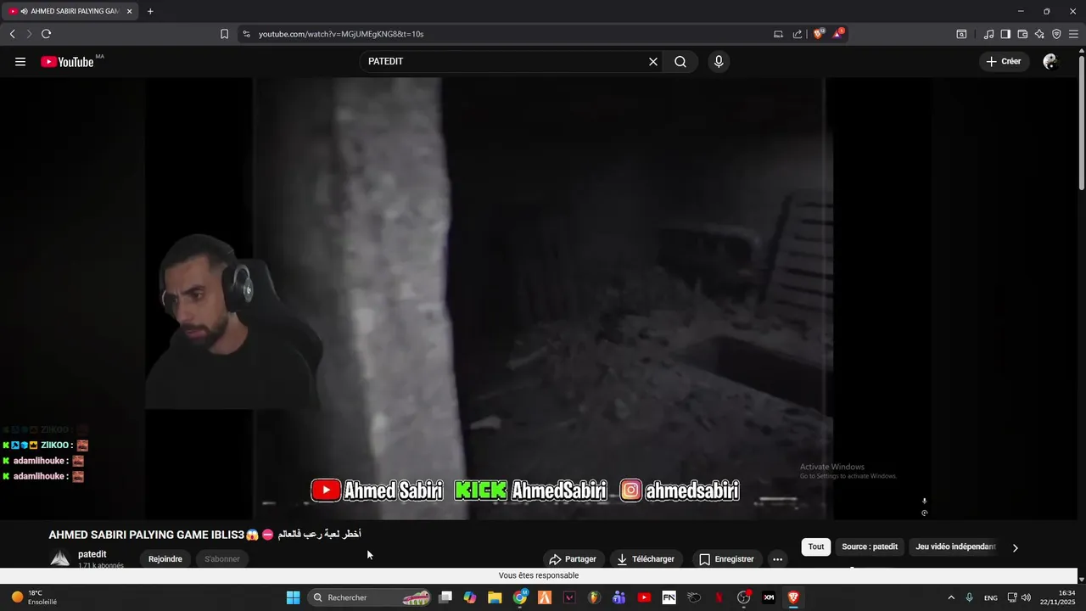Show more filter chips with right chevron

pos(1016,548)
